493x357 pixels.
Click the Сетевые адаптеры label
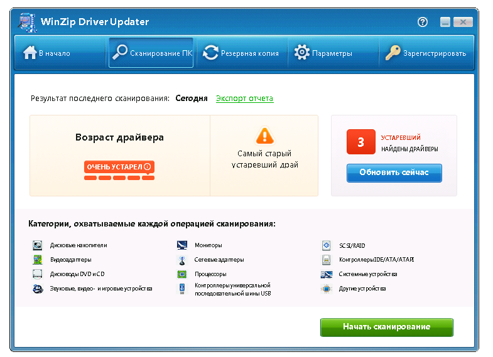219,260
